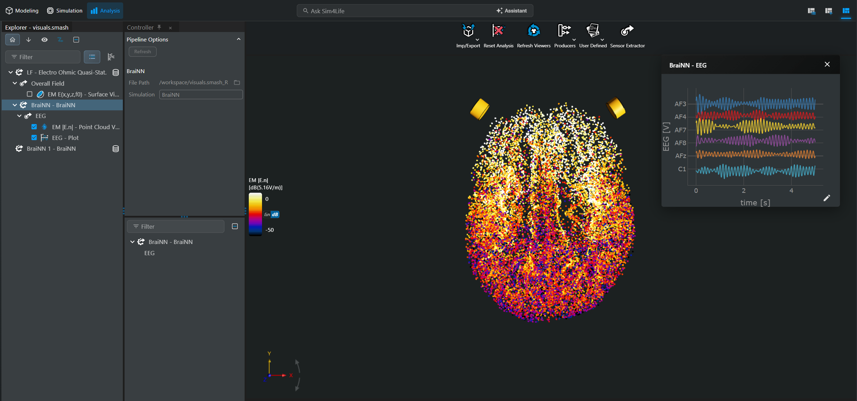Open the User Defined tool
The width and height of the screenshot is (857, 401).
[x=593, y=36]
